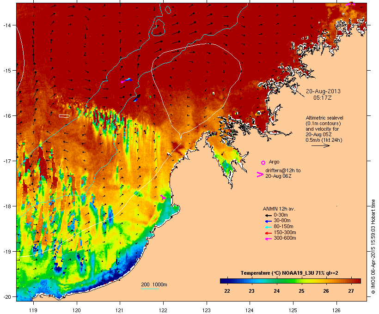Image resolution: width=379 pixels, height=314 pixels.
Task: Click the latitude axis label -18
Action: click(x=7, y=206)
